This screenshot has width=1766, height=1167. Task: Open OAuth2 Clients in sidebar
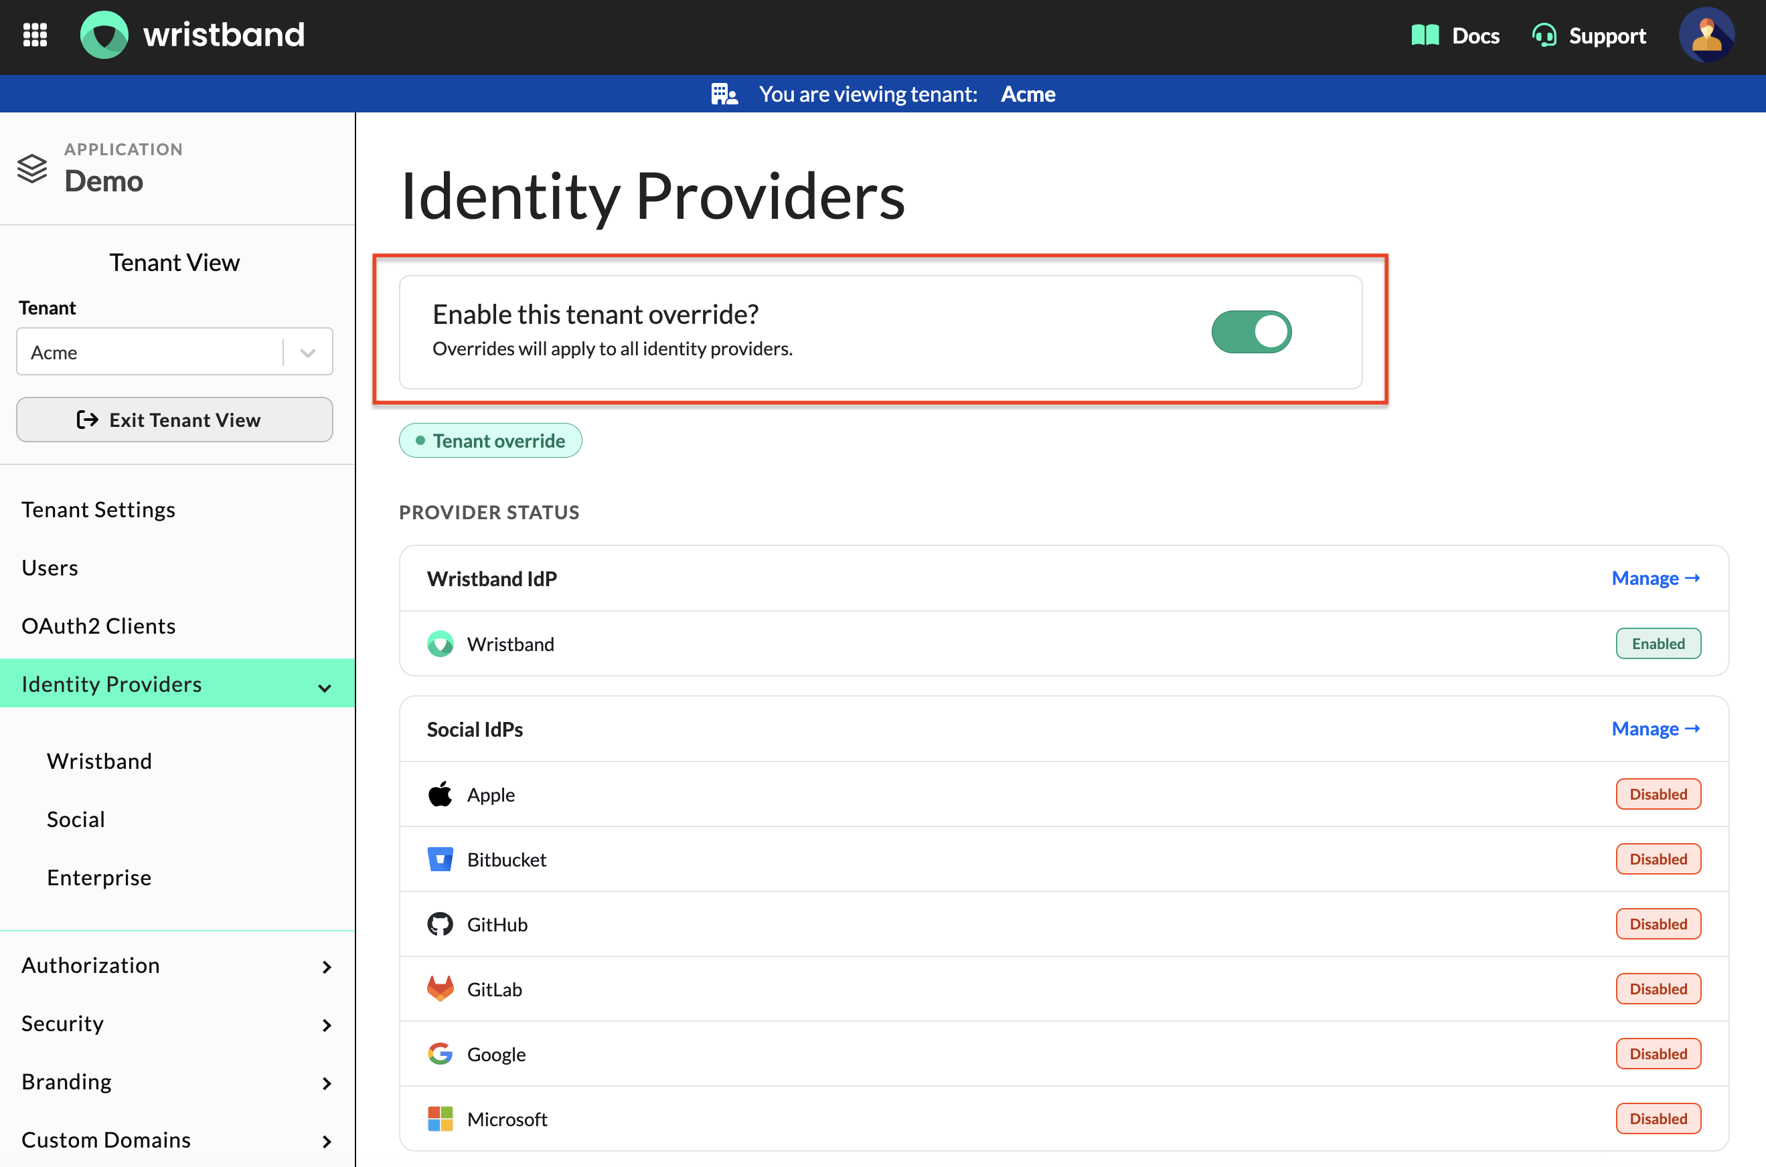(98, 625)
